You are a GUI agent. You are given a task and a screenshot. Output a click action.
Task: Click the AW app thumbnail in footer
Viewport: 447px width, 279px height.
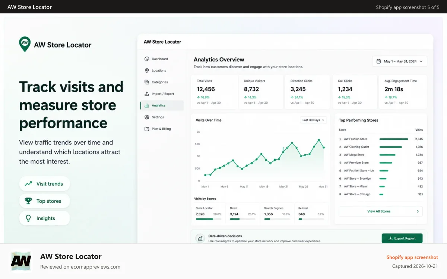tap(21, 261)
